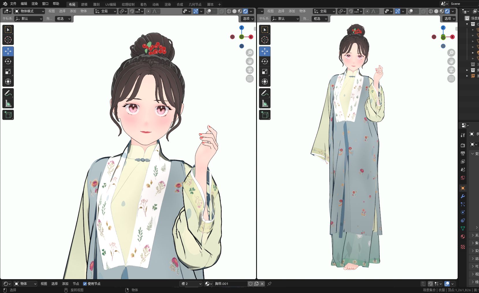The height and width of the screenshot is (293, 479).
Task: Activate the Cursor tool in right viewport
Action: click(265, 40)
